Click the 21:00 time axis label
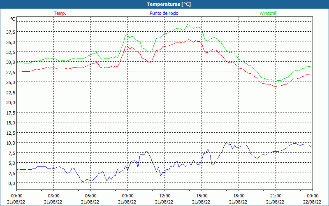Image resolution: width=329 pixels, height=206 pixels. tap(276, 196)
